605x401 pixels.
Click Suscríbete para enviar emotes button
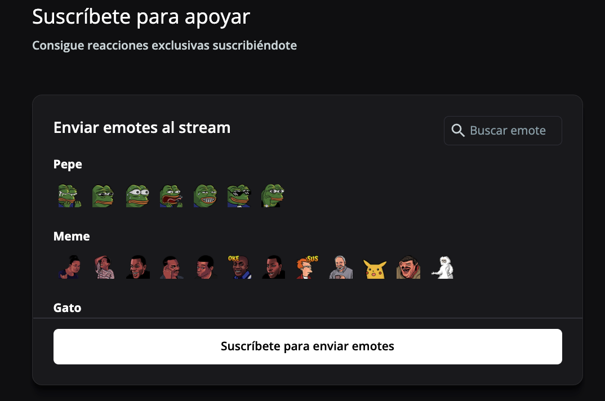[308, 346]
